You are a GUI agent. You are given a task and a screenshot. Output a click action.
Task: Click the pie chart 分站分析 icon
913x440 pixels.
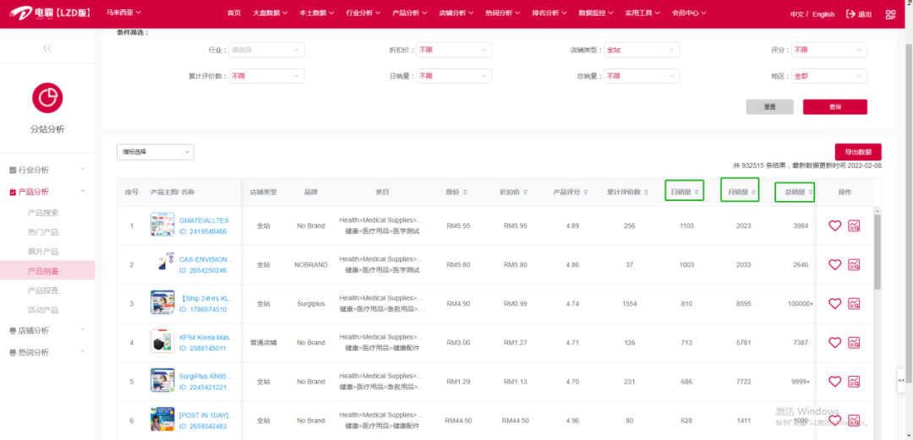click(47, 97)
